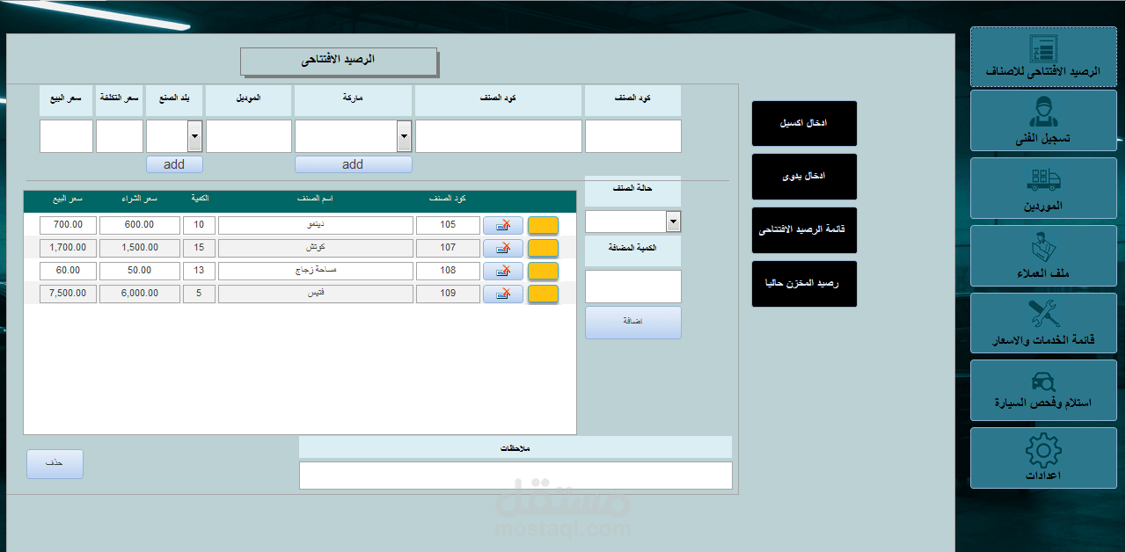Open تسجيل الفنى technician registration module
This screenshot has height=552, width=1126.
(x=1043, y=120)
